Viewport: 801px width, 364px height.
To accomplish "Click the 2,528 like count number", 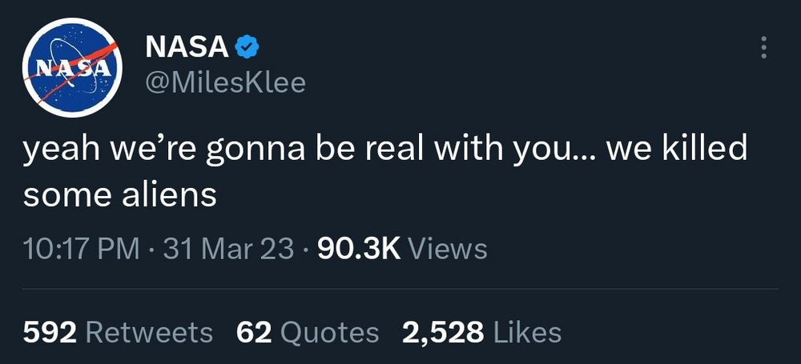I will click(x=443, y=332).
